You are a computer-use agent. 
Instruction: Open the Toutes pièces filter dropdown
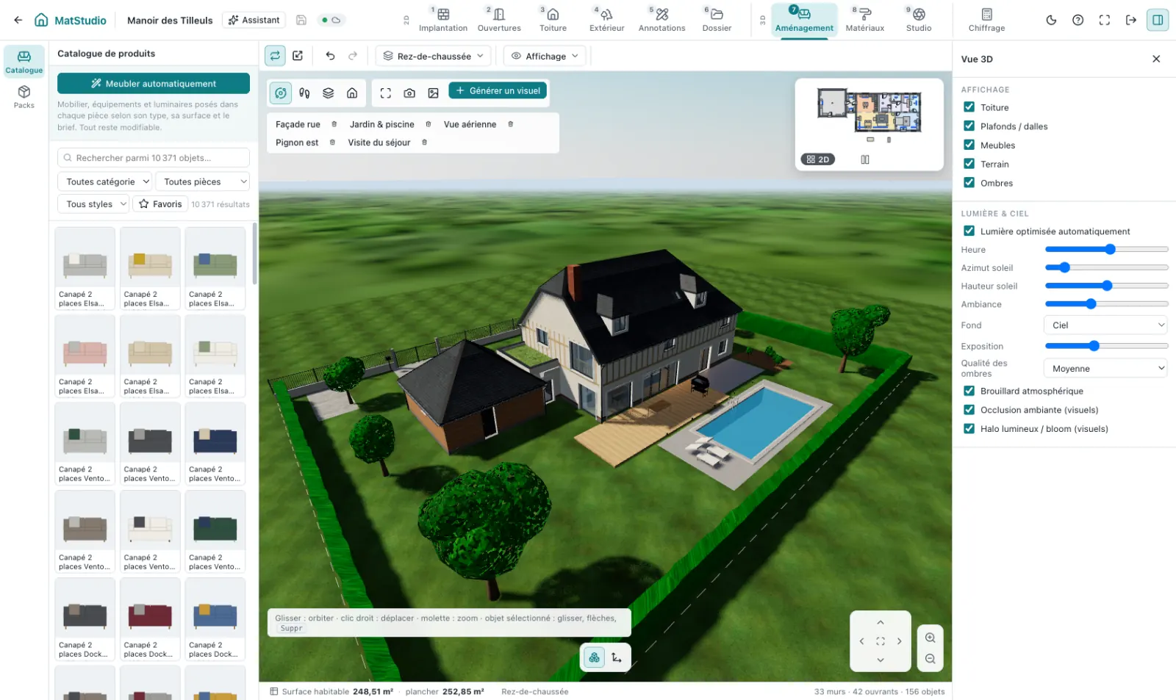[x=202, y=181]
